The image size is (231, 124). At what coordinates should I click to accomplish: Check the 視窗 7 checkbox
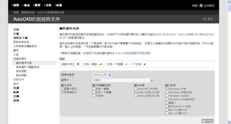(167, 103)
